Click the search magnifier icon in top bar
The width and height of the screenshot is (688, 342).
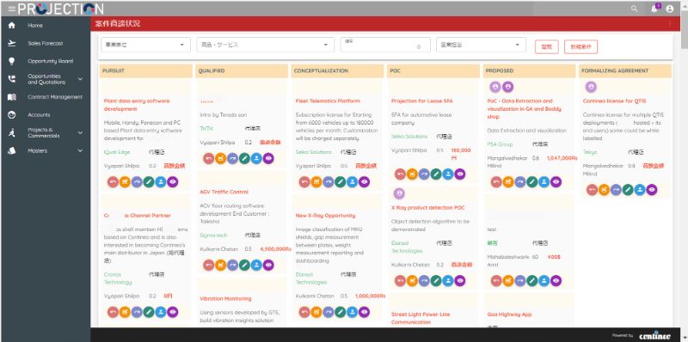coord(634,9)
